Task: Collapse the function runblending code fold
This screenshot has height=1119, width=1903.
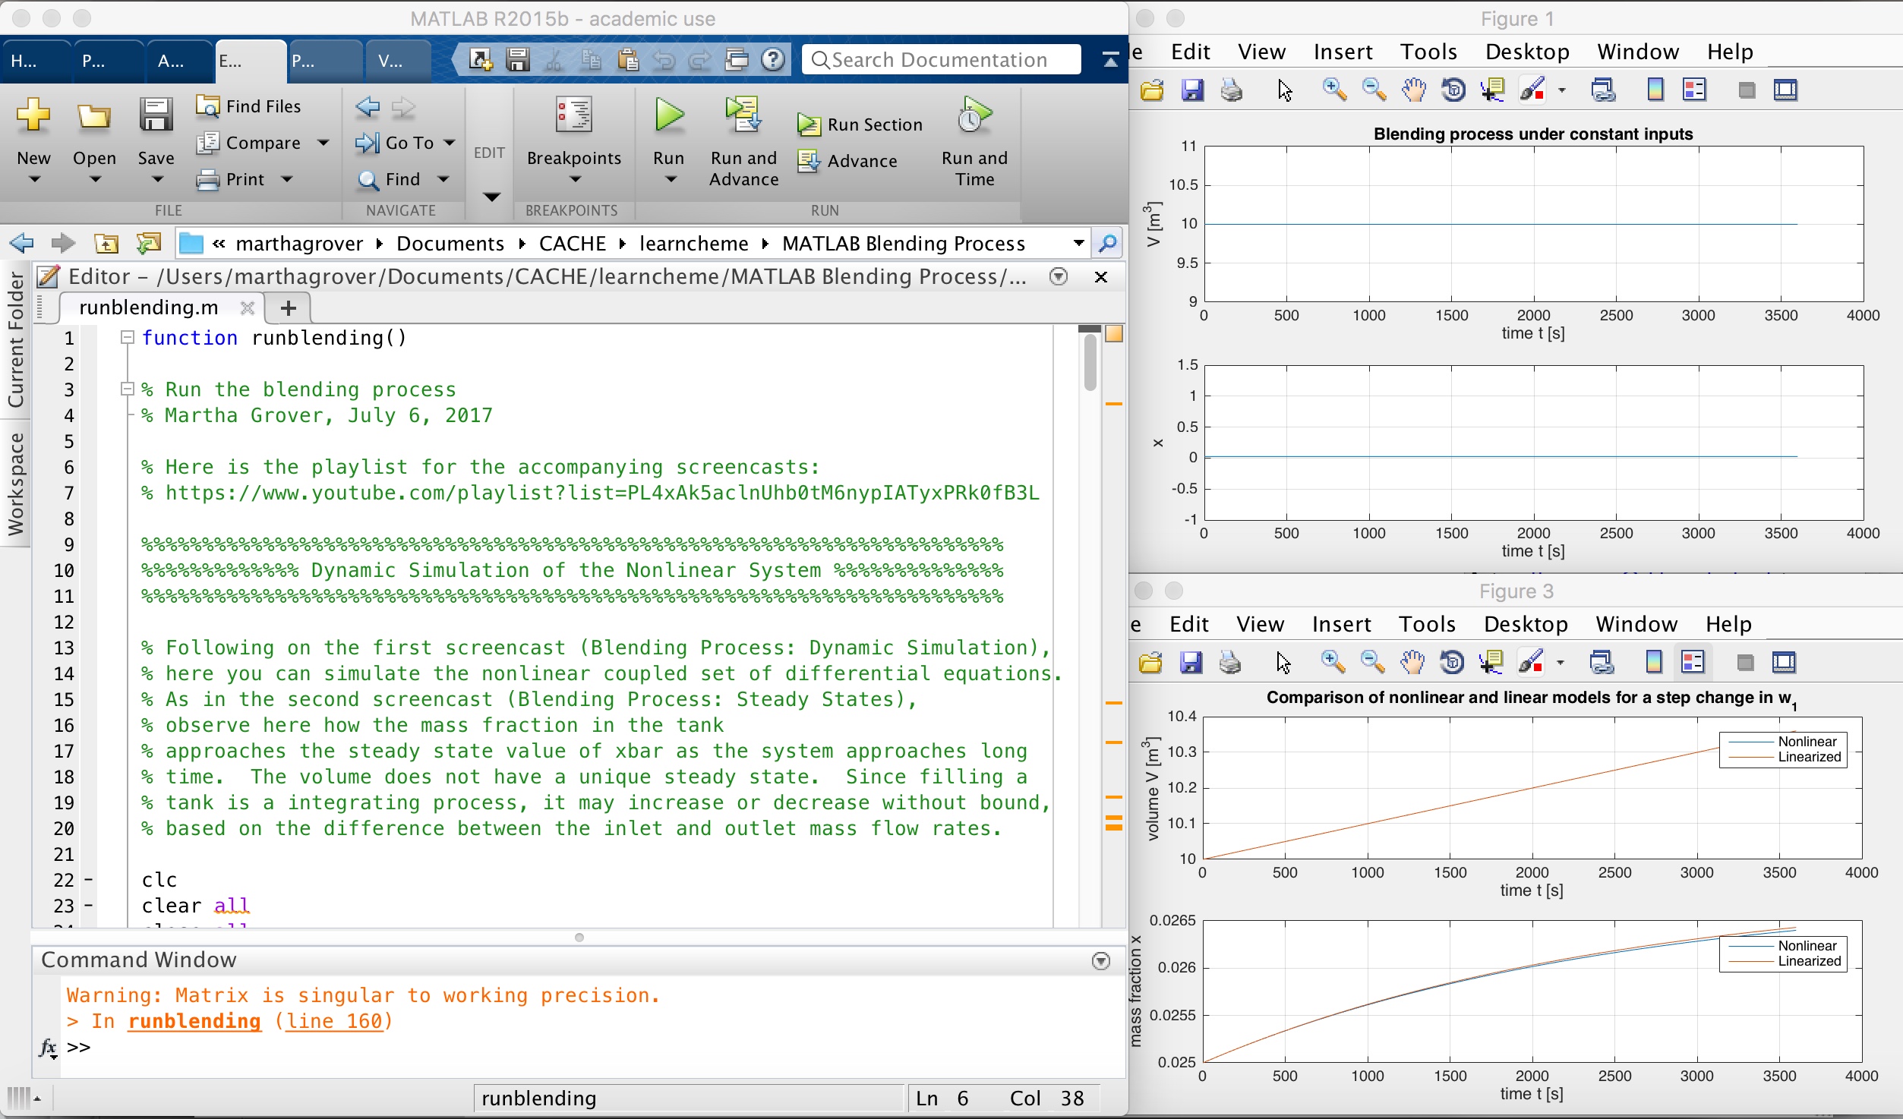Action: 128,338
